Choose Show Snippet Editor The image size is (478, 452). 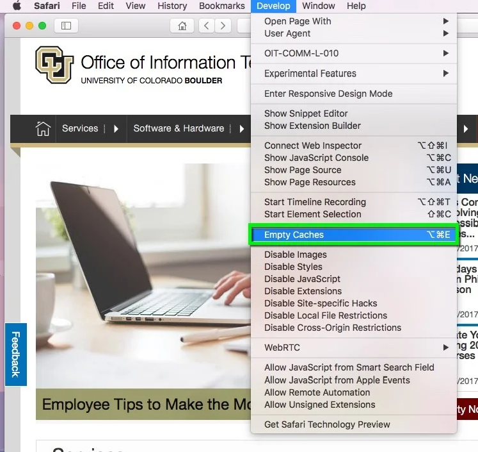coord(354,113)
